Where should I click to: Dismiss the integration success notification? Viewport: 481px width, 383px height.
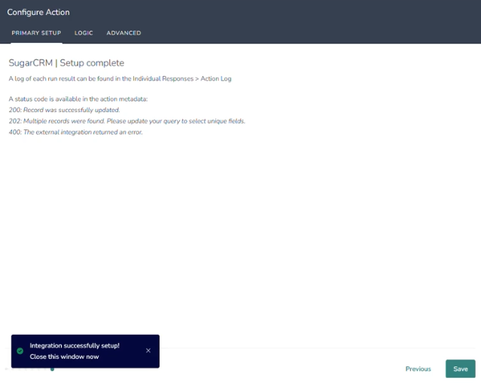(148, 351)
